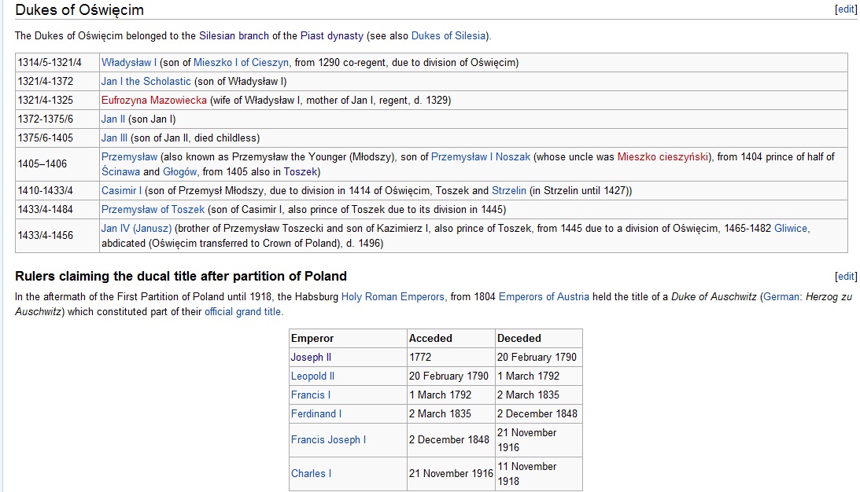Follow the Dukes of Silesia link
Image resolution: width=860 pixels, height=492 pixels.
coord(448,35)
